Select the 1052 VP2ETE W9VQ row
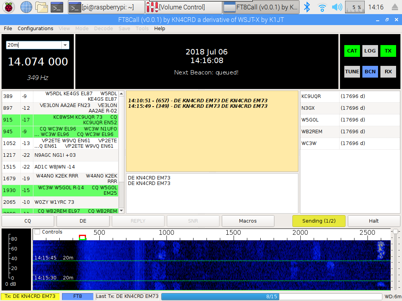 pos(60,143)
